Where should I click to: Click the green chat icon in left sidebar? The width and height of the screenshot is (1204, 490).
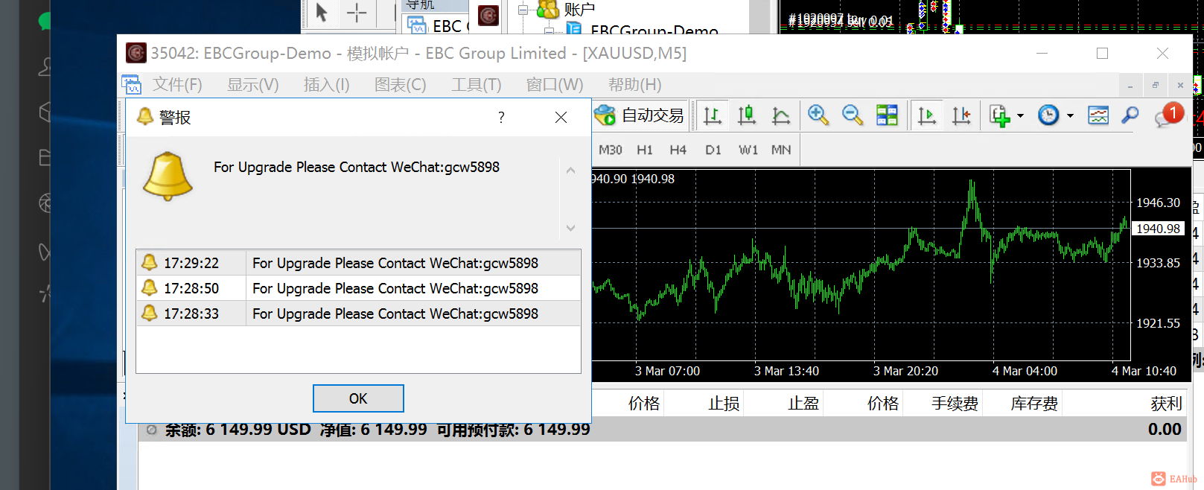click(x=45, y=21)
